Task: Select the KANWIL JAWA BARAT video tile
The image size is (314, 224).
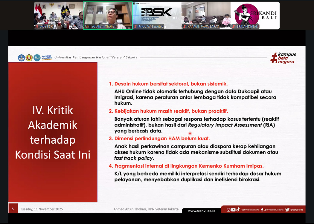Action: tap(206, 15)
